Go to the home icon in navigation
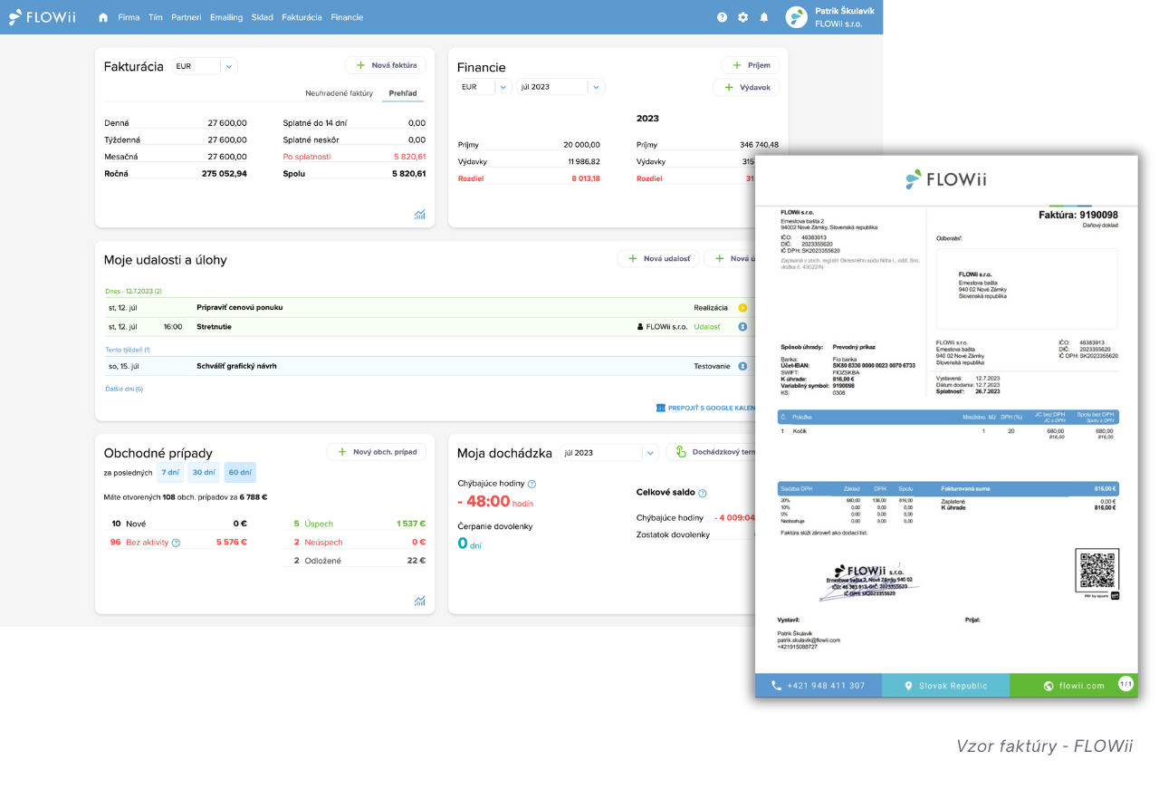This screenshot has width=1159, height=789. 103,17
